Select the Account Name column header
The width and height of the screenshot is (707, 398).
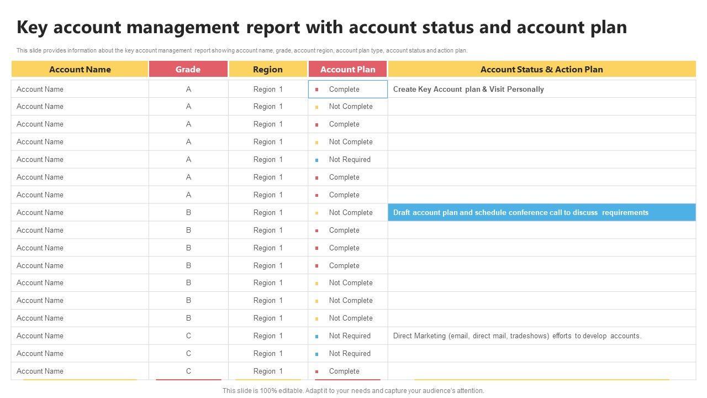80,69
